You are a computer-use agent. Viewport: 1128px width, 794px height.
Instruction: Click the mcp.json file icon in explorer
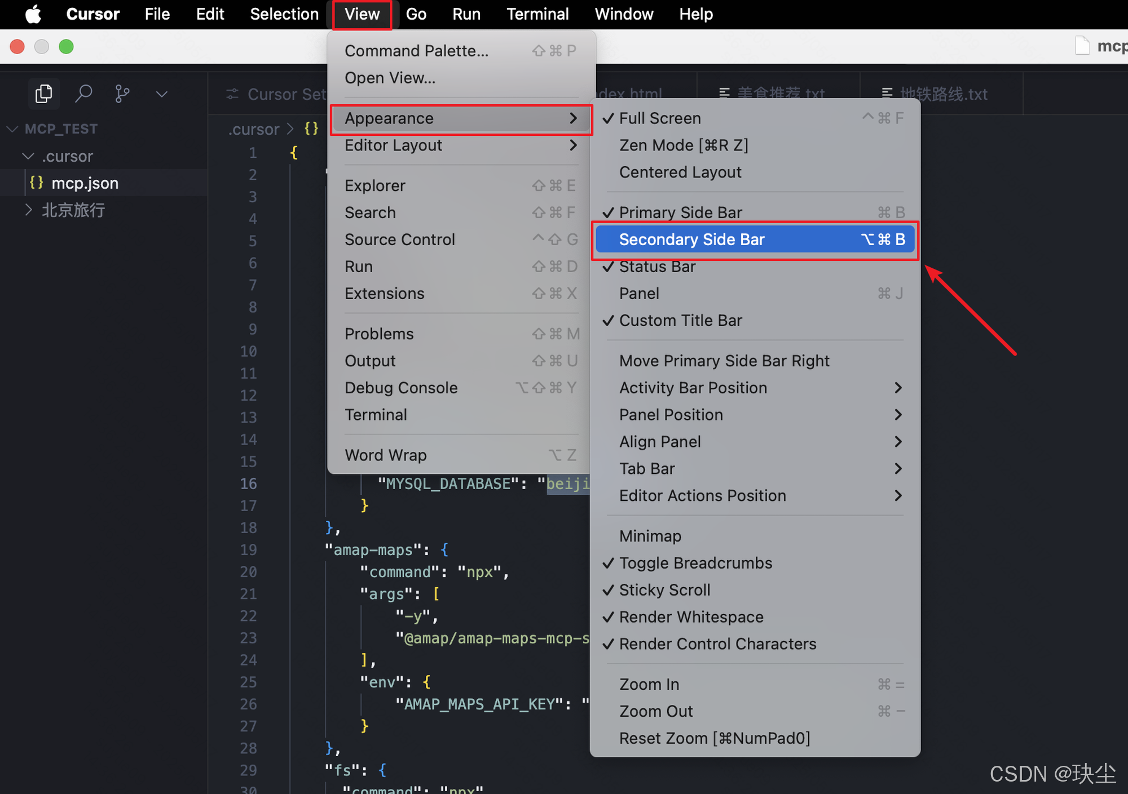coord(37,183)
